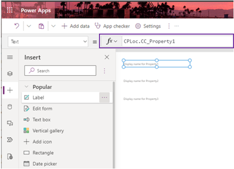234x169 pixels.
Task: Open the Variables icon at the bottom of the sidebar
Action: point(10,156)
